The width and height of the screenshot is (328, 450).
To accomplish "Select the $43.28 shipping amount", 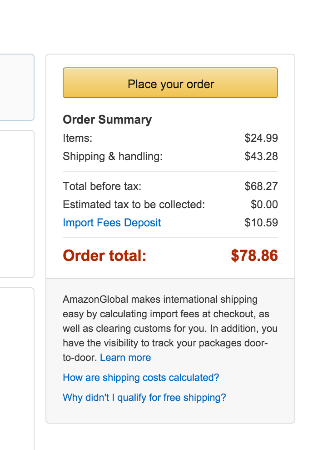I will [x=261, y=157].
